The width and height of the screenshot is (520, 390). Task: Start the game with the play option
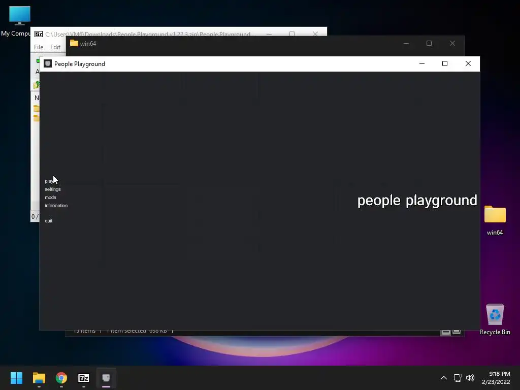49,181
